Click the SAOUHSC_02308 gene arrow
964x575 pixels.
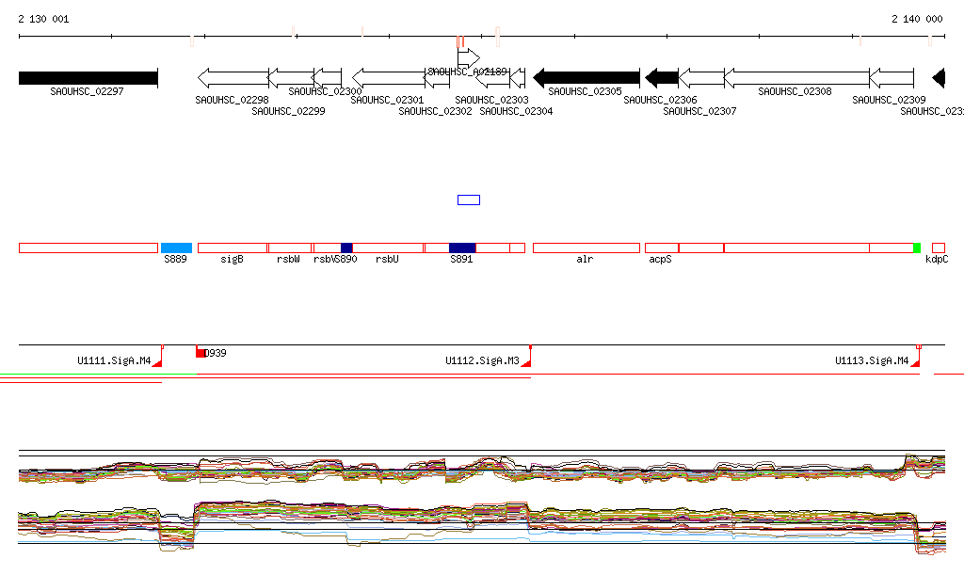coord(795,77)
